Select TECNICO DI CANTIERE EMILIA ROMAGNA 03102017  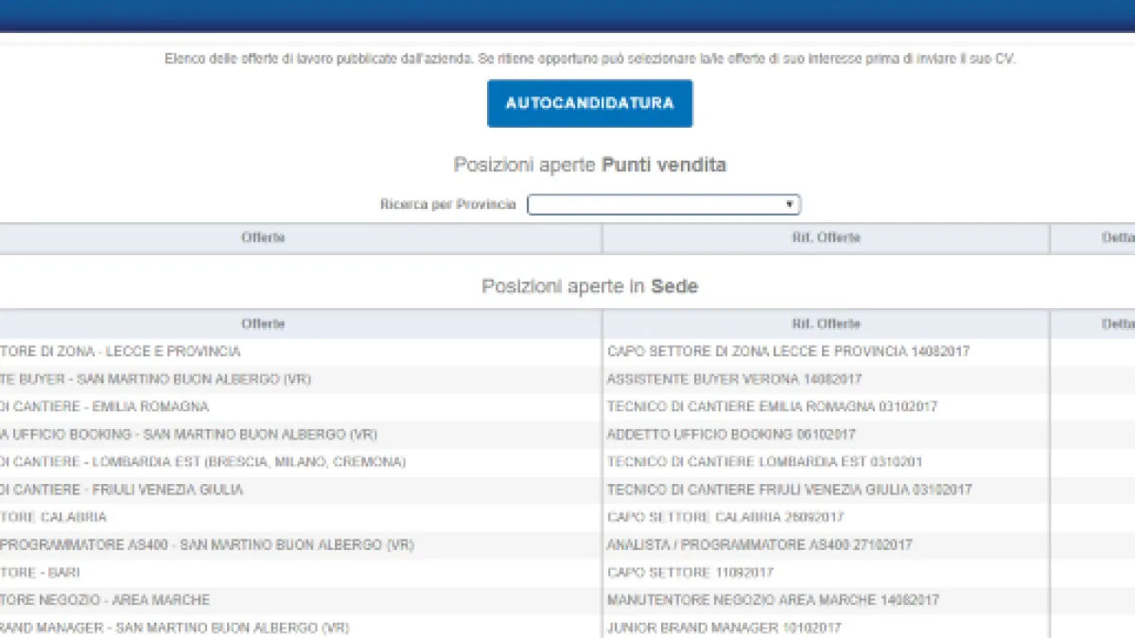[772, 406]
